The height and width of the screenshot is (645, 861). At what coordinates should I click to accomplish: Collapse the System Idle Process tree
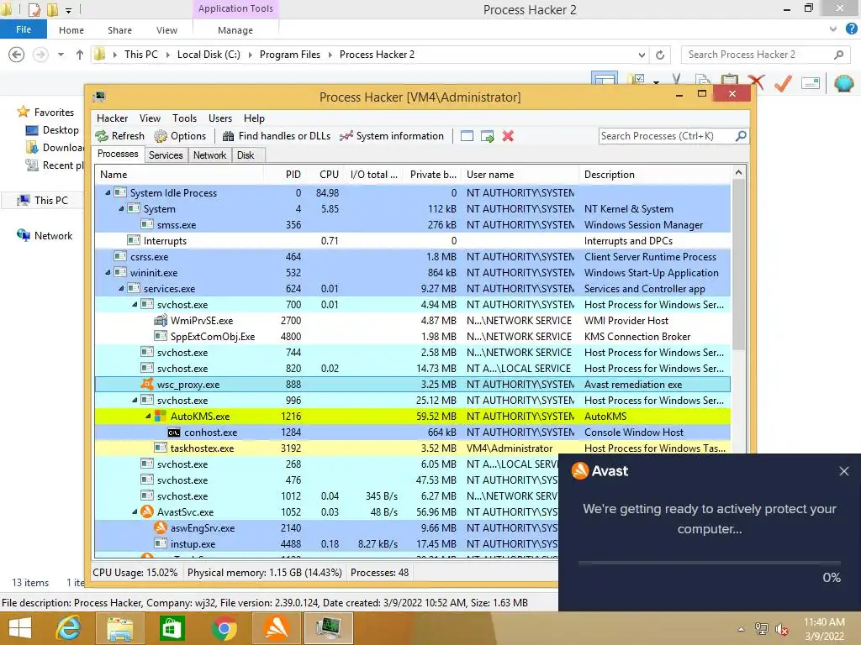(108, 192)
